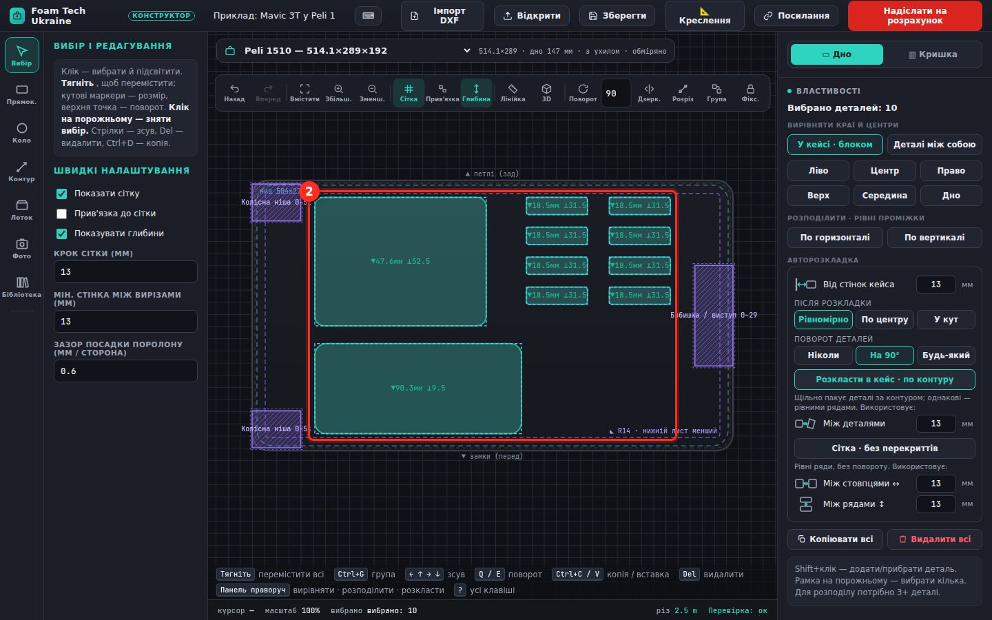
Task: Group selection with Група icon
Action: [x=716, y=93]
